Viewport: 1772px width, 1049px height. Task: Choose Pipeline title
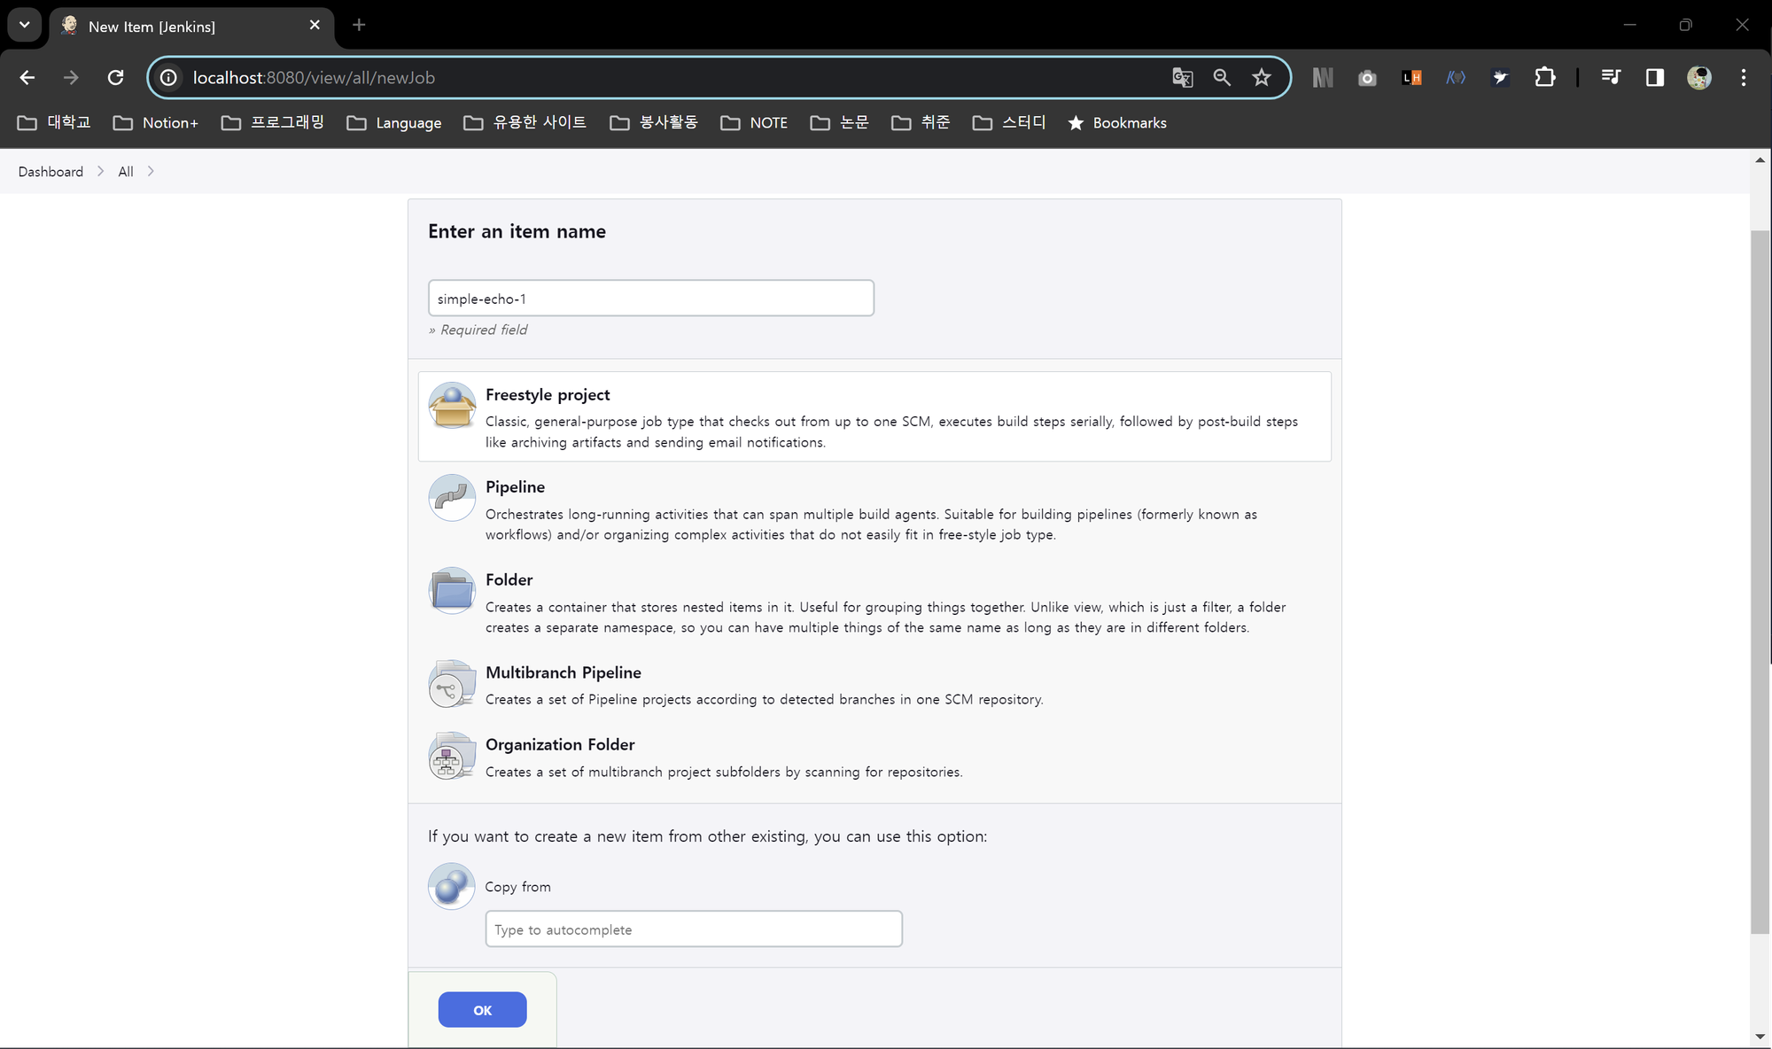[515, 486]
